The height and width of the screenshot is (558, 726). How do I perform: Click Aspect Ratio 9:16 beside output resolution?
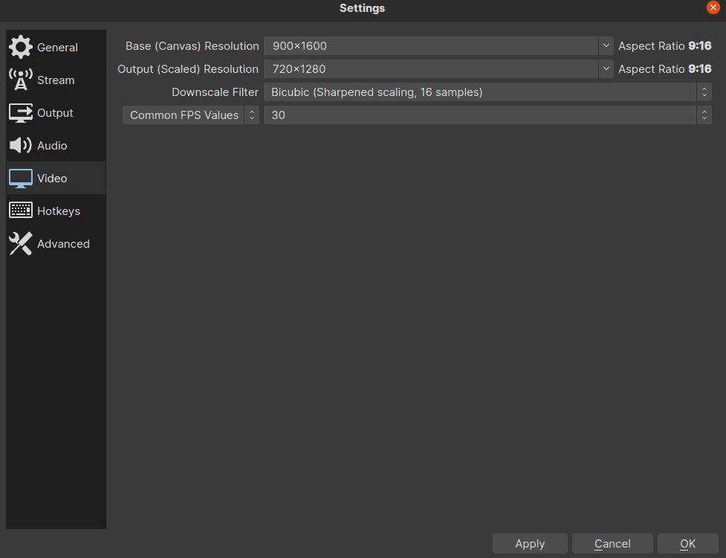pos(664,69)
